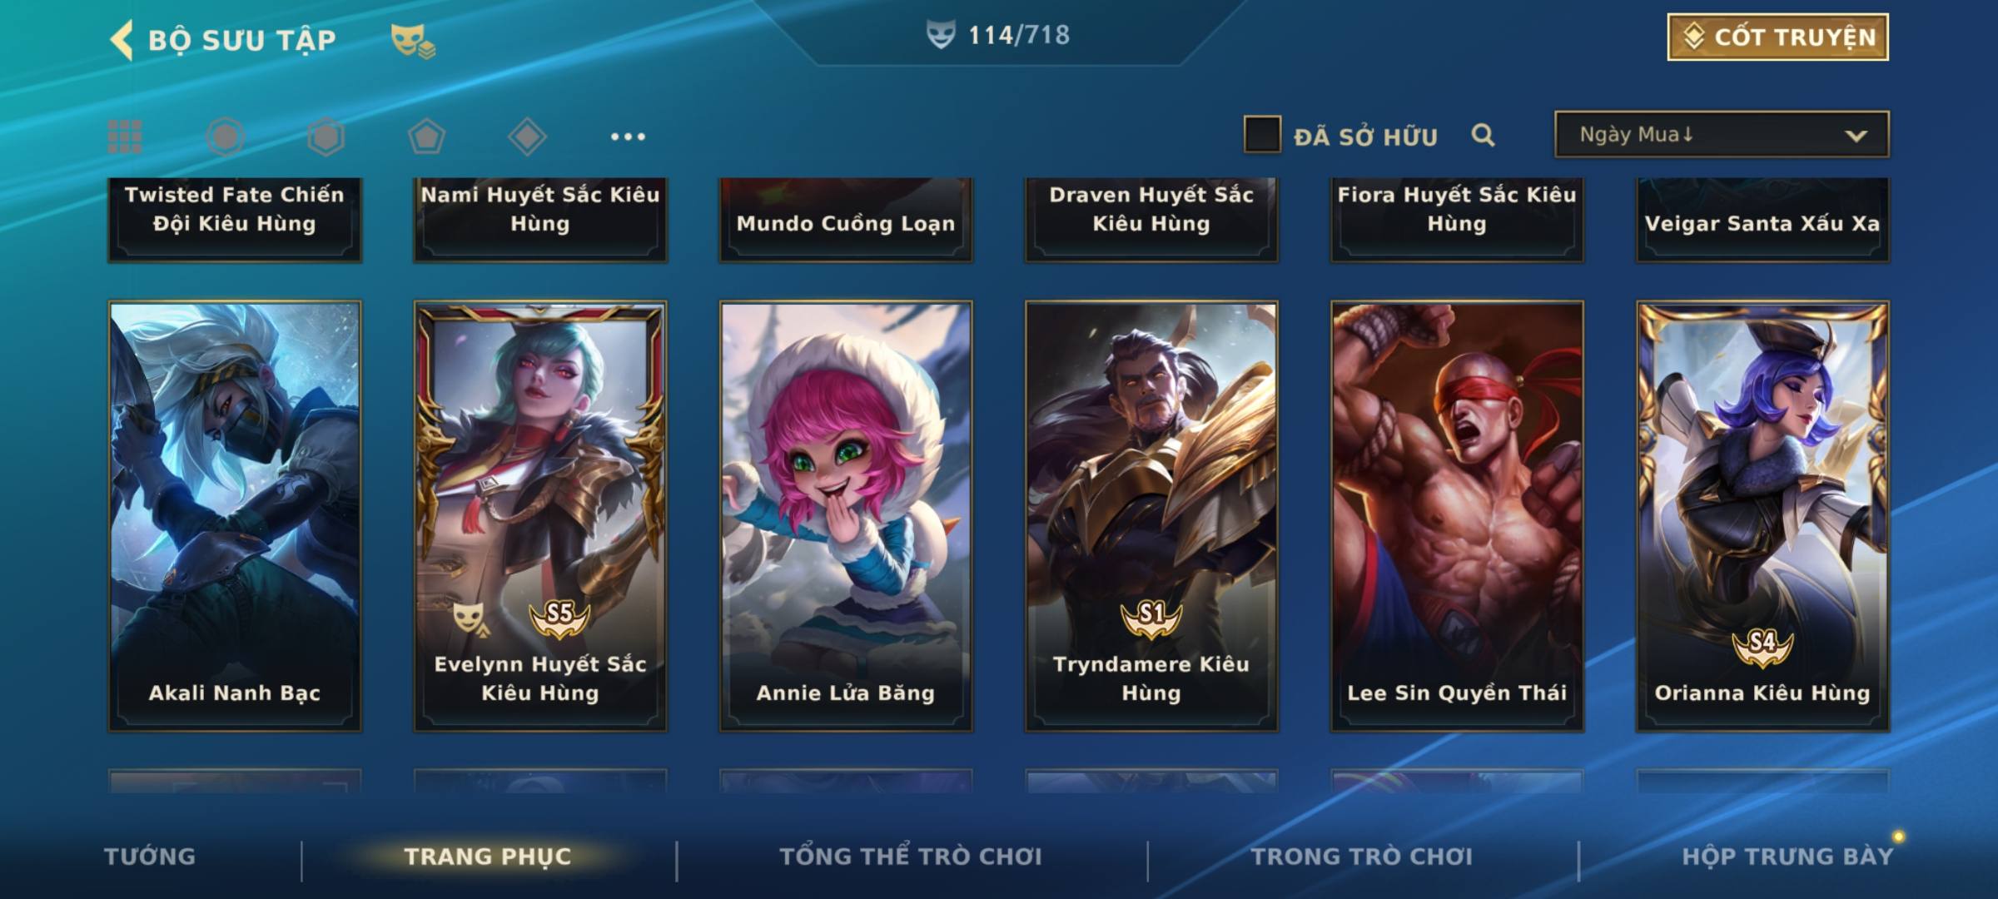
Task: Switch to Tổng Thể Trò Chơi tab
Action: coord(911,857)
